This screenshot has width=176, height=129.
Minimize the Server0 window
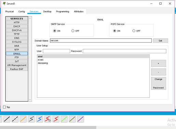(151, 3)
